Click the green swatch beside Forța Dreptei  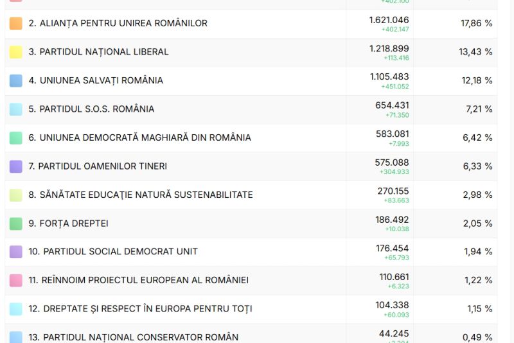click(16, 224)
